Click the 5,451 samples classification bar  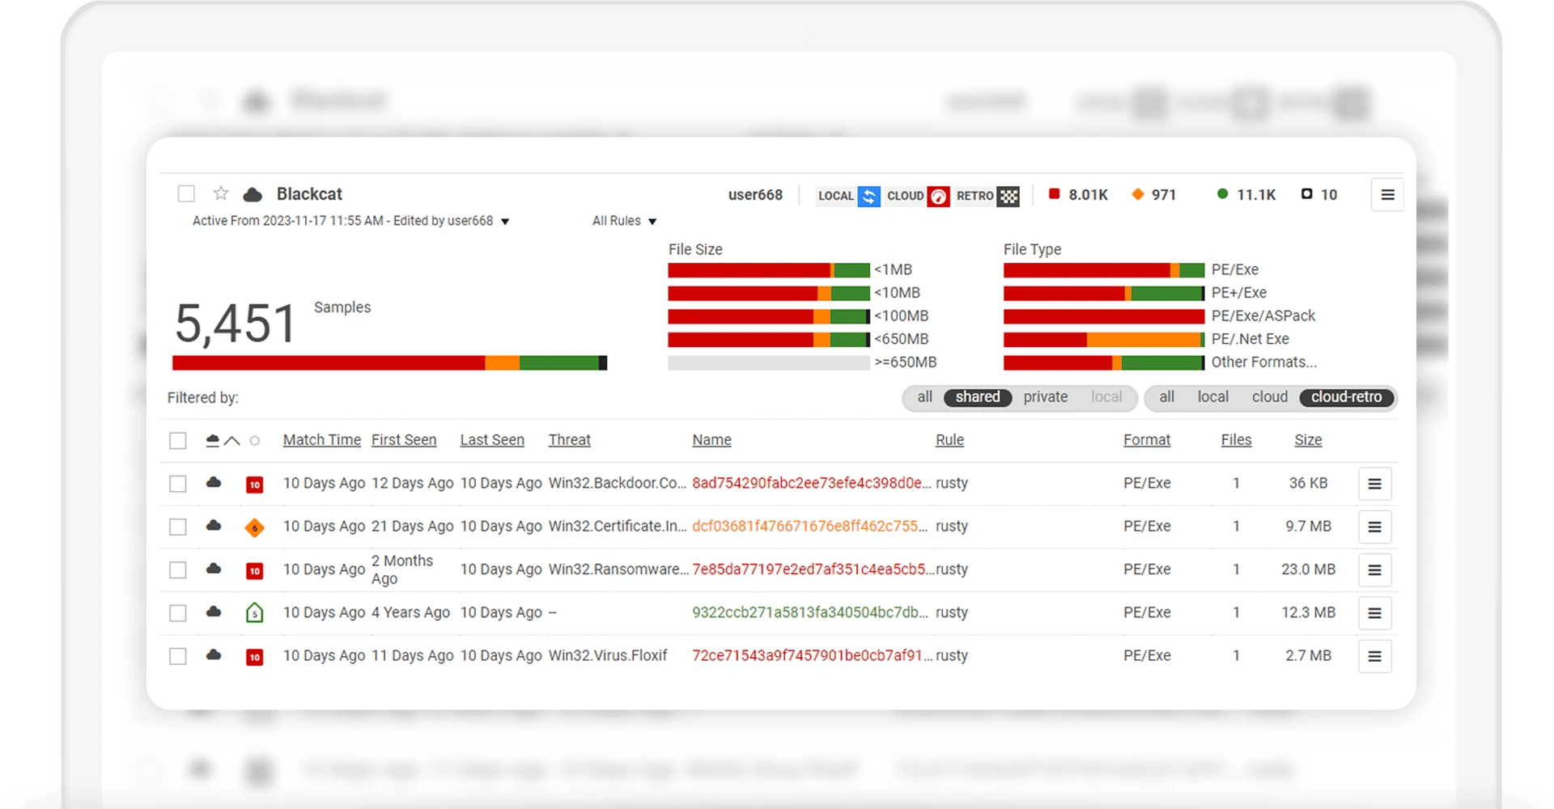tap(389, 363)
